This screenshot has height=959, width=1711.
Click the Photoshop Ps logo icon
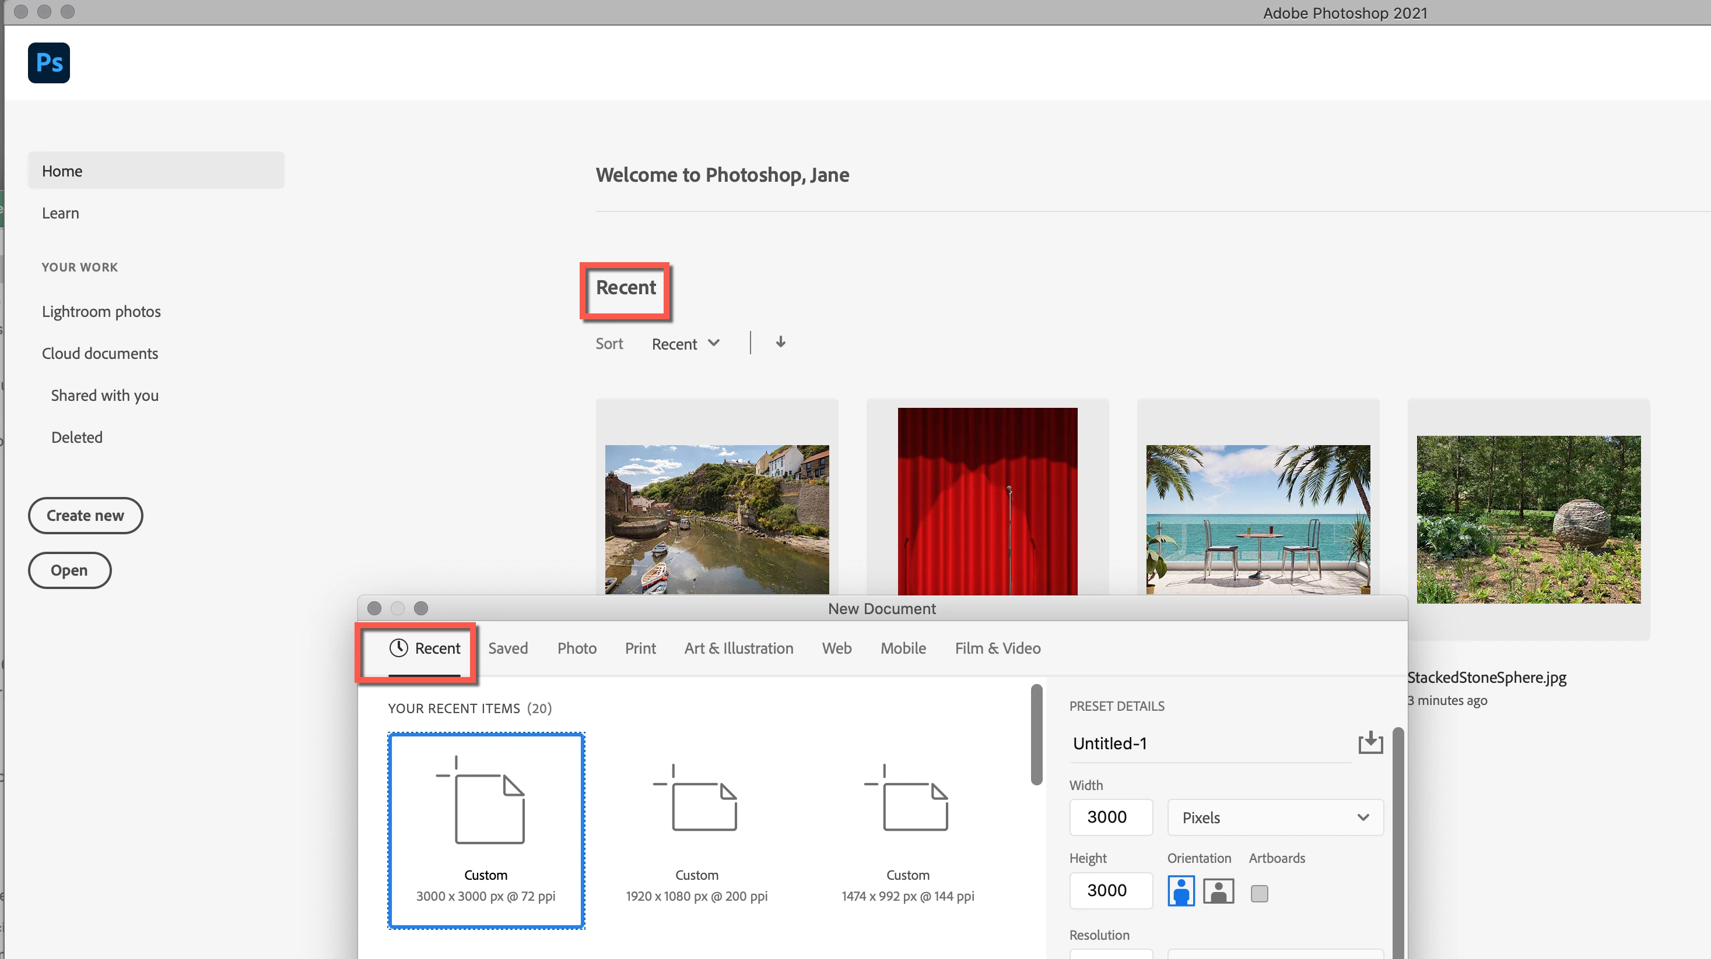click(48, 63)
